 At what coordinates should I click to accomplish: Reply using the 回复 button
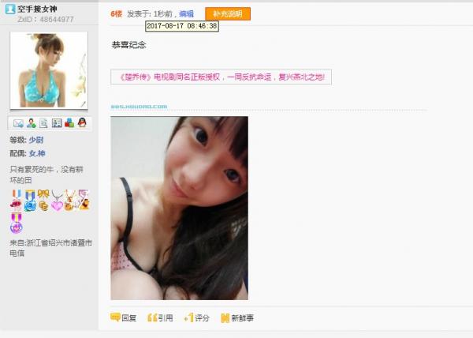tap(124, 317)
